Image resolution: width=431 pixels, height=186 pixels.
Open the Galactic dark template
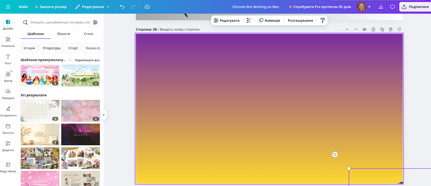[x=81, y=134]
